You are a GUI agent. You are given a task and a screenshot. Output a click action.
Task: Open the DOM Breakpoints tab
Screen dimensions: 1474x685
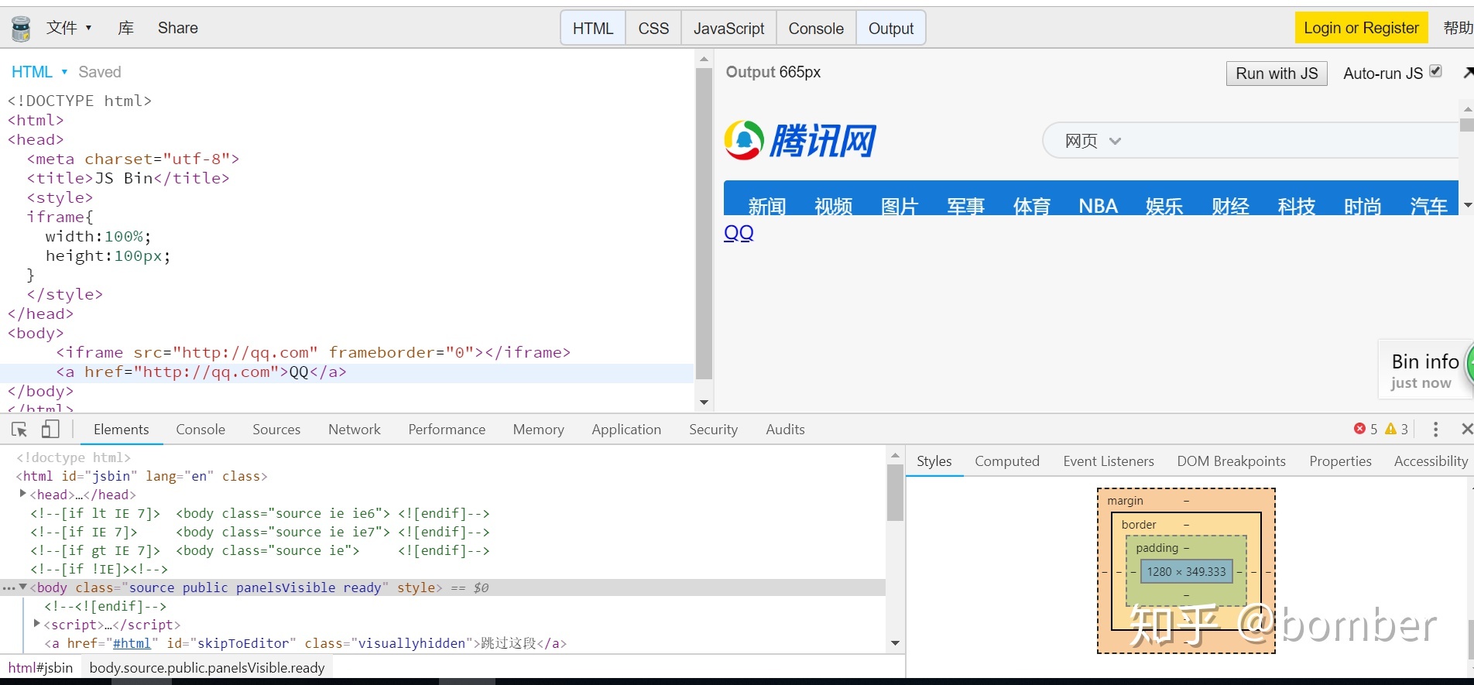1231,461
